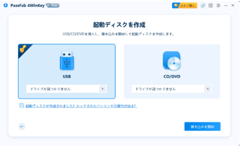240x147 pixels.
Task: Click the USB flash drive icon
Action: click(67, 61)
